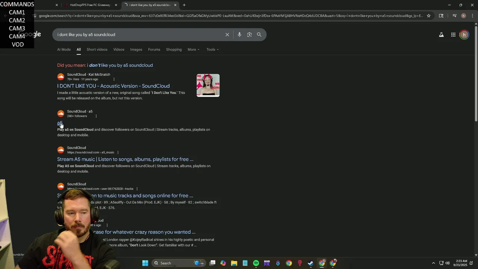Screen dimensions: 478x269
Task: Open Spotify from the taskbar
Action: tap(256, 263)
